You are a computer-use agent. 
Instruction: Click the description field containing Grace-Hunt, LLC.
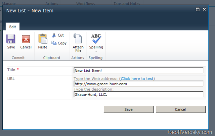click(138, 95)
